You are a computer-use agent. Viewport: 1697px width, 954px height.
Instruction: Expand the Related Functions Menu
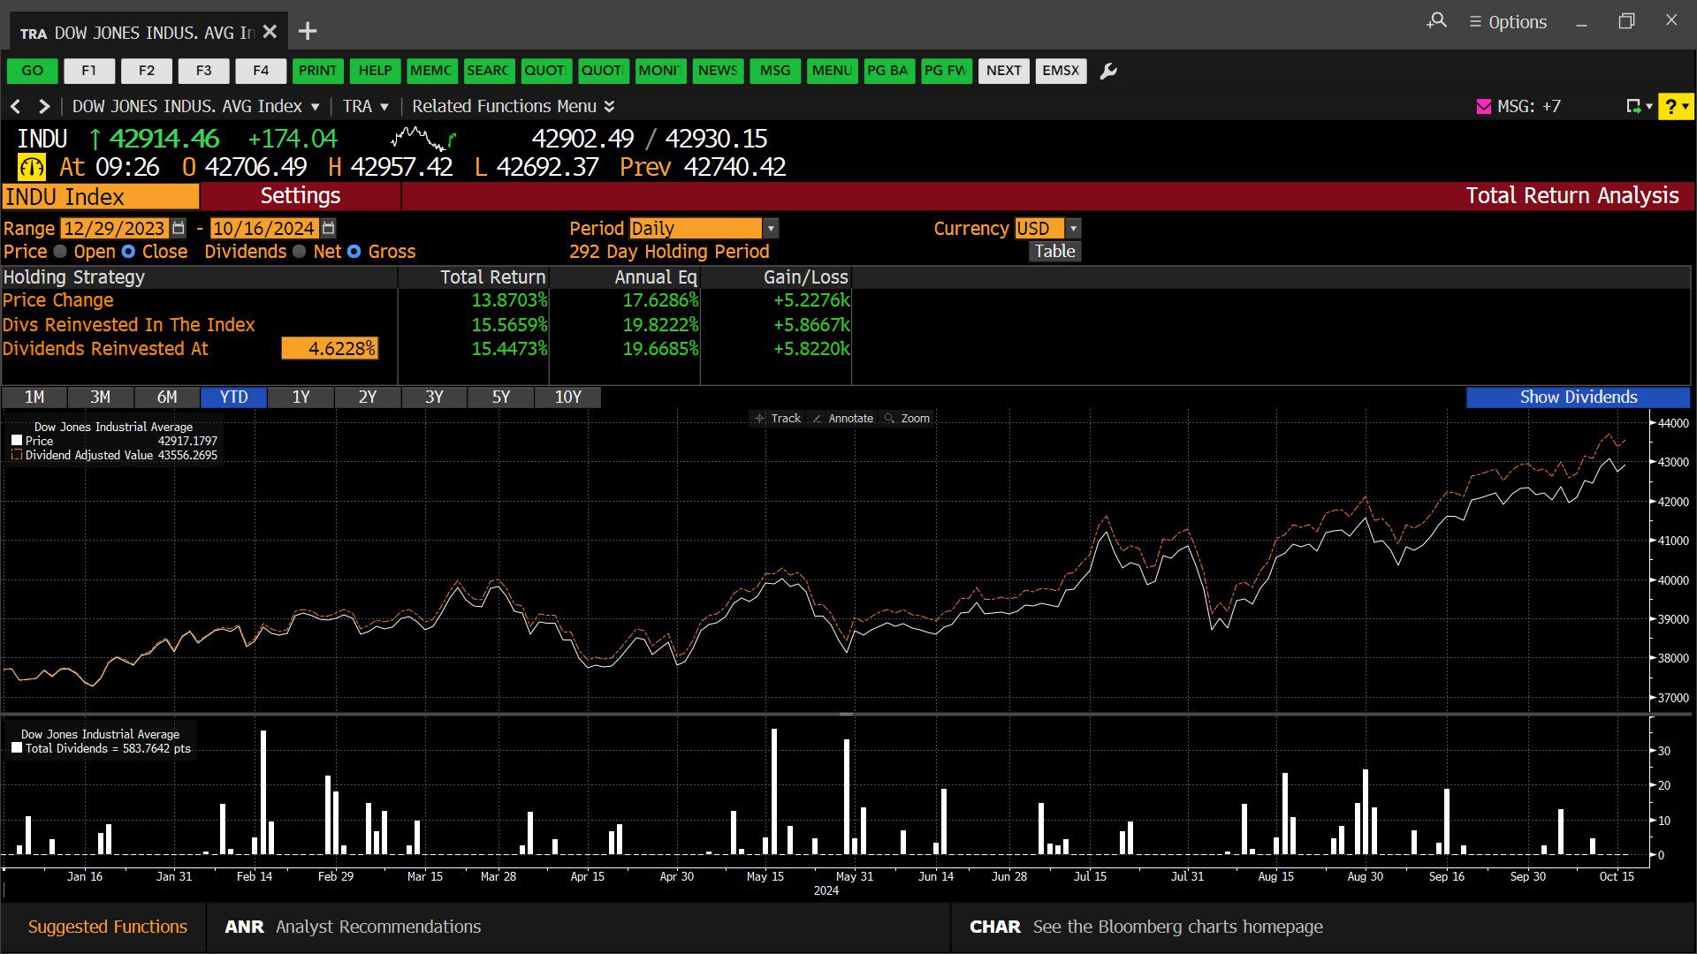click(513, 106)
